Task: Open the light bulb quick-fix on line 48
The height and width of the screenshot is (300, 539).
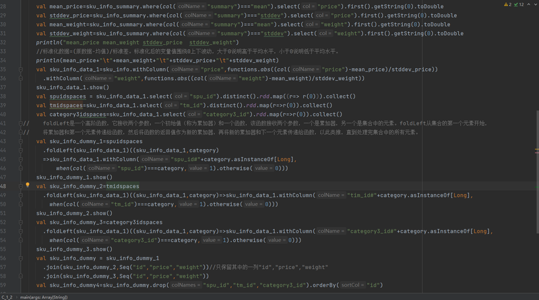Action: (28, 185)
